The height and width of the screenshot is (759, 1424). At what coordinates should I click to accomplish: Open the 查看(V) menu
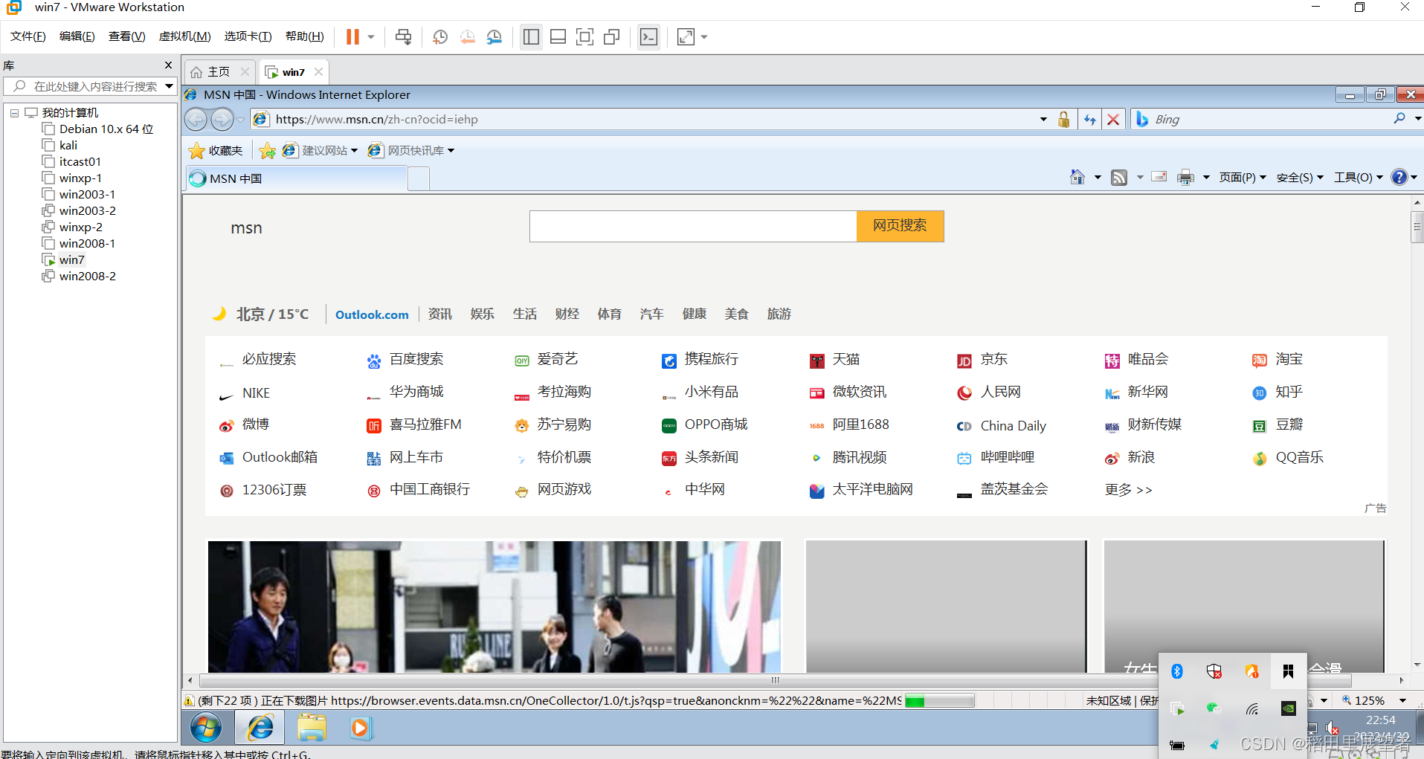[126, 36]
